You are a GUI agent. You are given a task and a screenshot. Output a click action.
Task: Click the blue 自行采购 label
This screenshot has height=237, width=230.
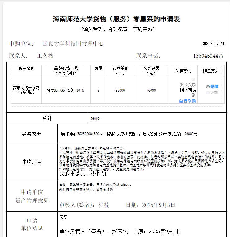pyautogui.click(x=187, y=101)
